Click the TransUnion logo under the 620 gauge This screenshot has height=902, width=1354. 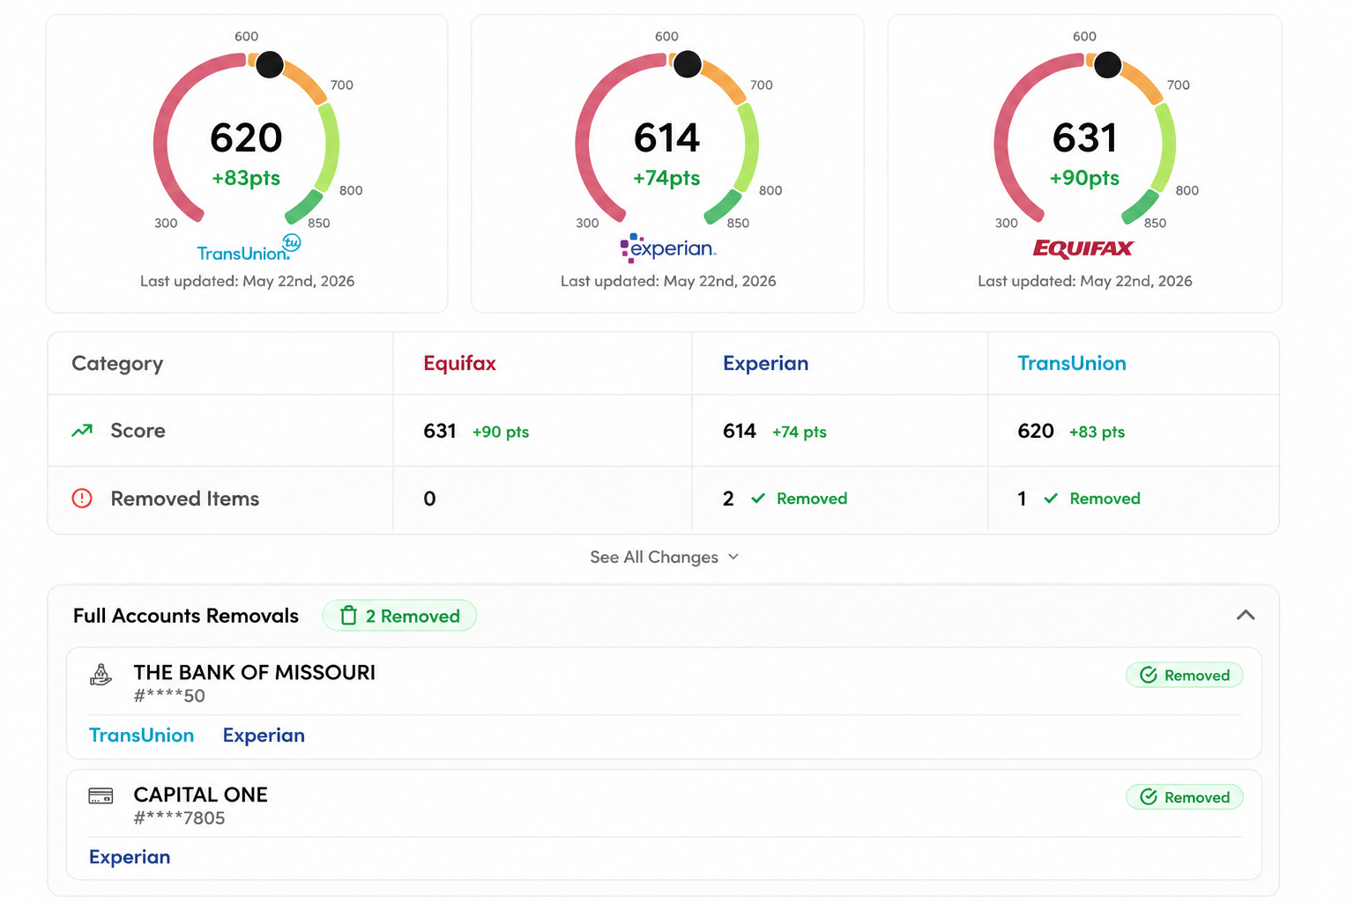coord(249,249)
